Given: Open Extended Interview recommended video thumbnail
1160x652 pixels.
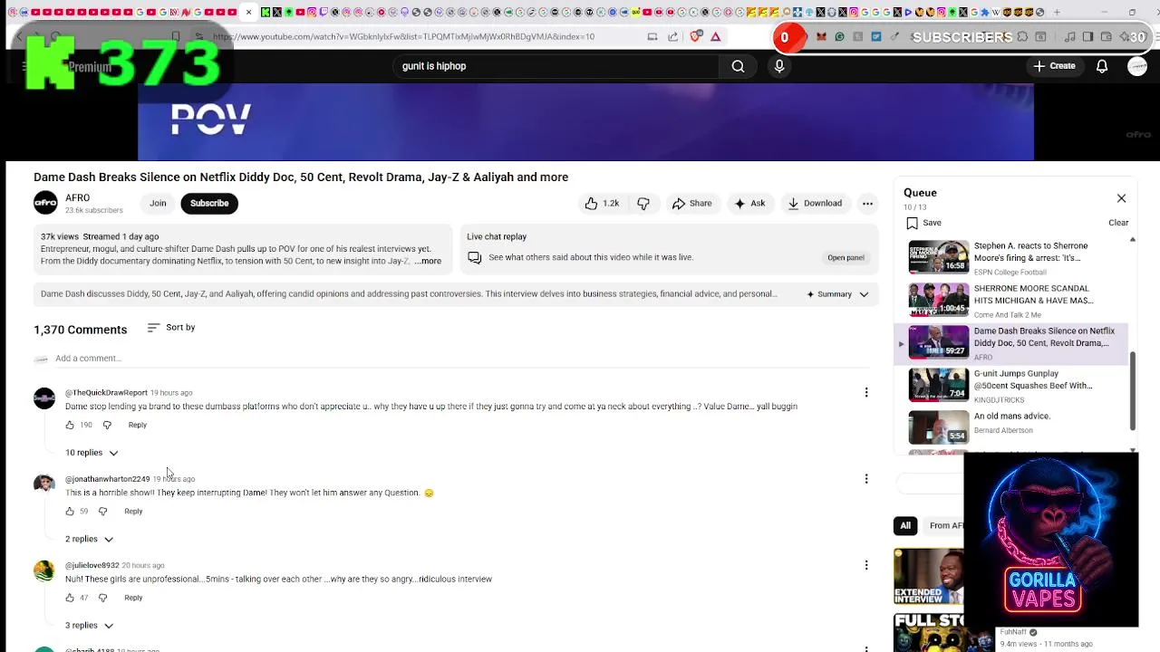Looking at the screenshot, I should pyautogui.click(x=929, y=576).
